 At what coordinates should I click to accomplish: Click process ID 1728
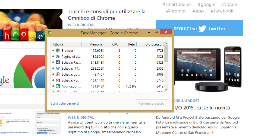(x=160, y=51)
